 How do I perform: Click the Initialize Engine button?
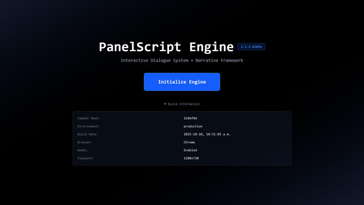tap(182, 82)
